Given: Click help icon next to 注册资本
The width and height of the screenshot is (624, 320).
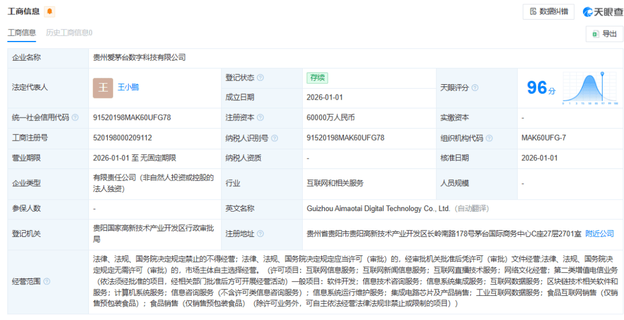Looking at the screenshot, I should click(x=260, y=118).
